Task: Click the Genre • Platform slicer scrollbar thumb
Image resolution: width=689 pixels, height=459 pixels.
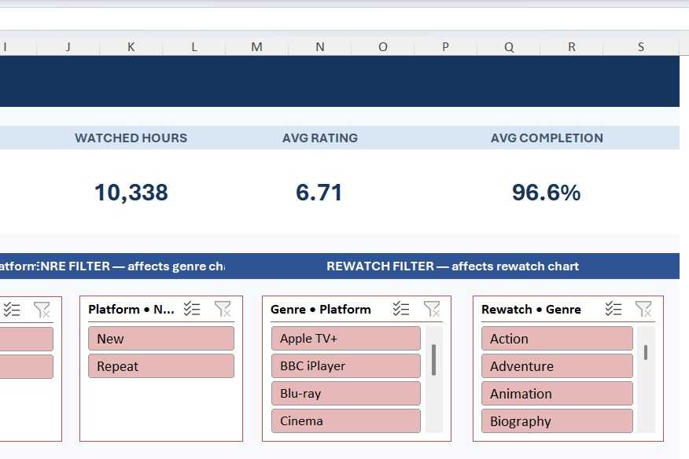Action: coord(433,360)
